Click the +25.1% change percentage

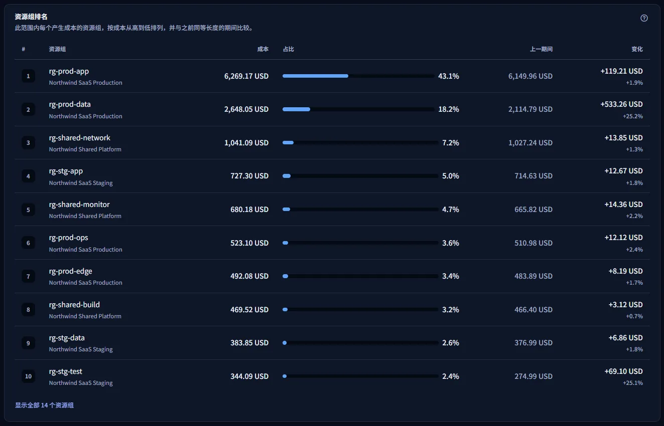click(633, 383)
